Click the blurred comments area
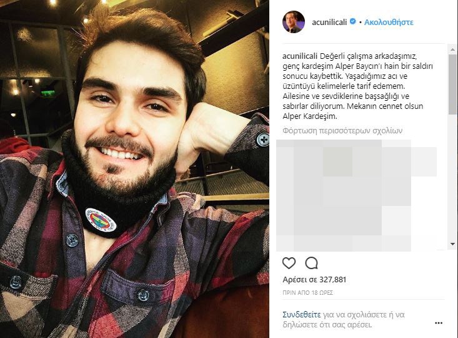458x338 pixels. tap(356, 195)
